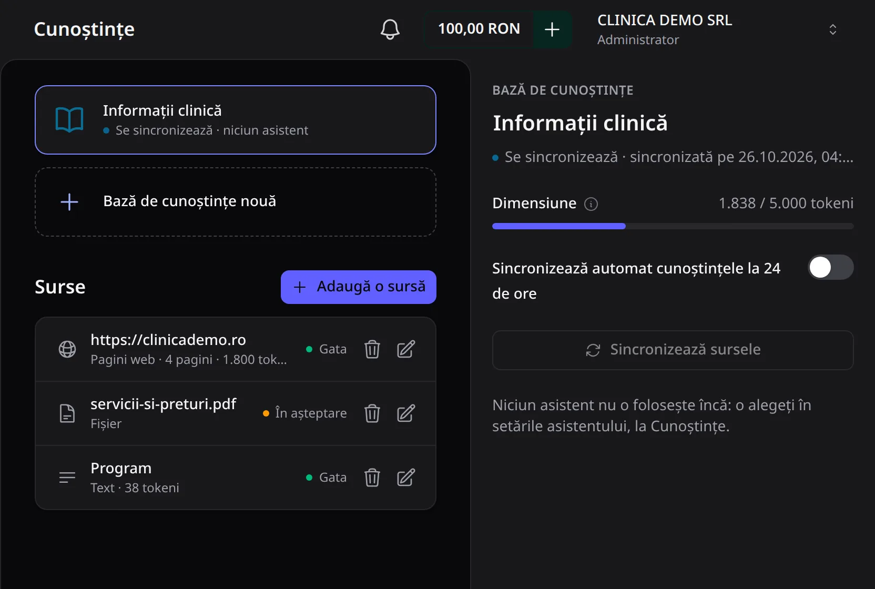Click Adaugă o sursă button
875x589 pixels.
pyautogui.click(x=359, y=287)
